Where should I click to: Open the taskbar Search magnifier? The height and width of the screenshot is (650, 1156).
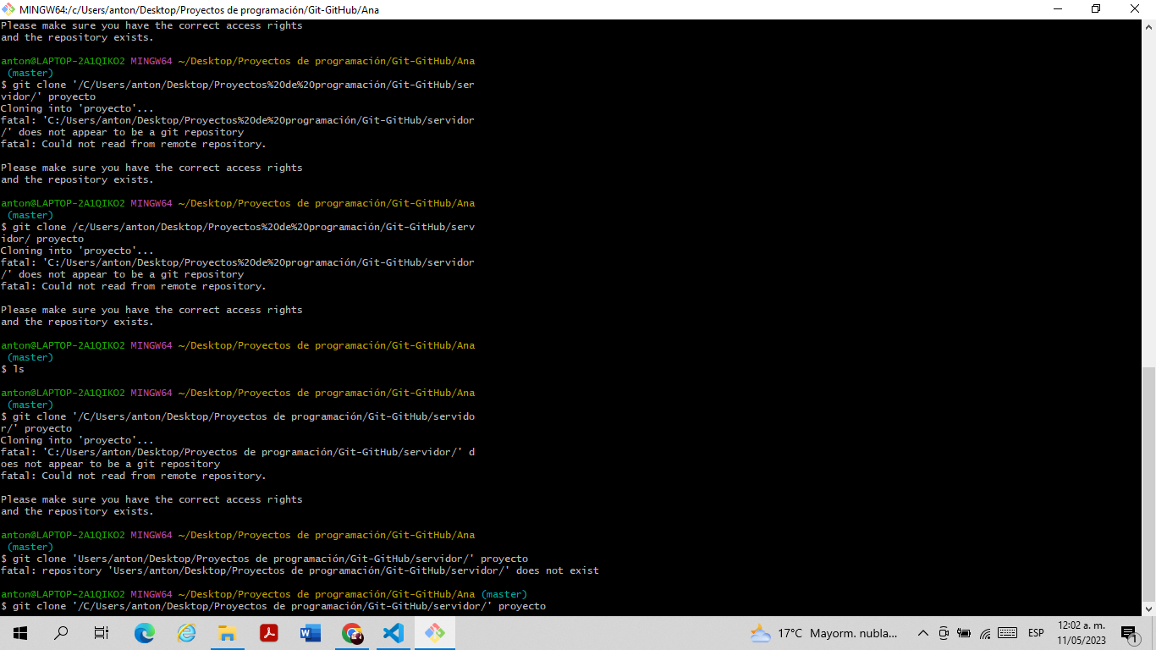click(x=61, y=633)
